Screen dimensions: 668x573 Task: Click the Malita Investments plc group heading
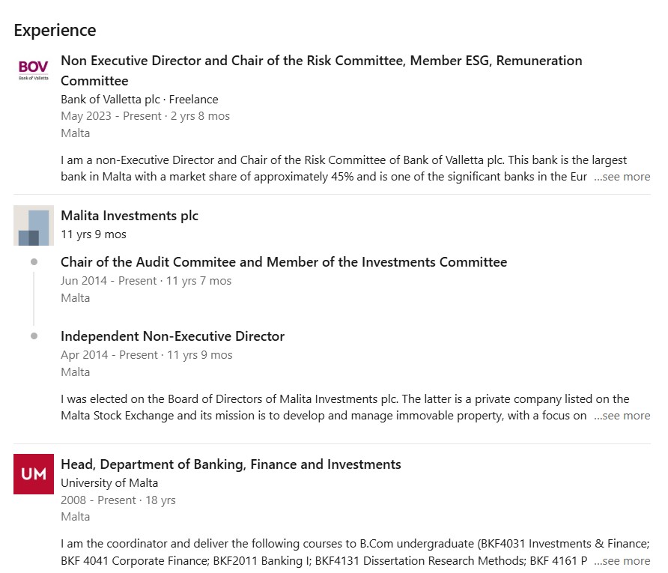point(129,216)
